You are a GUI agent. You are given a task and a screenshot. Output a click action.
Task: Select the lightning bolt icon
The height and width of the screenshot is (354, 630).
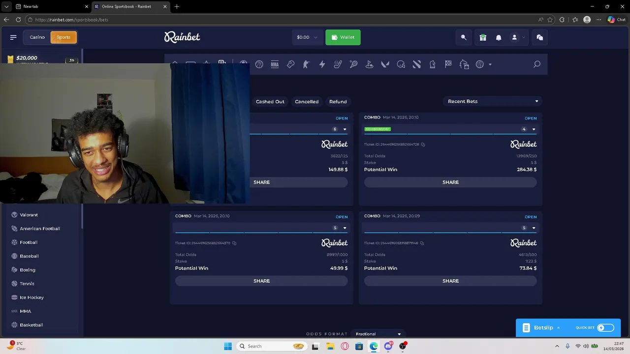pyautogui.click(x=322, y=64)
